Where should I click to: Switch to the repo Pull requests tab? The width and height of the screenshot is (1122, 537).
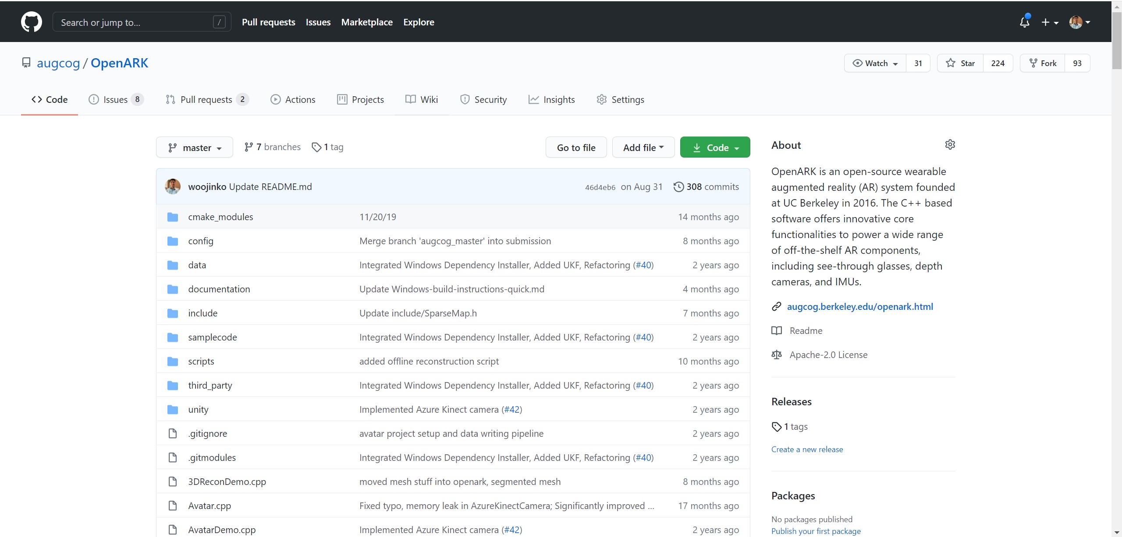click(207, 100)
